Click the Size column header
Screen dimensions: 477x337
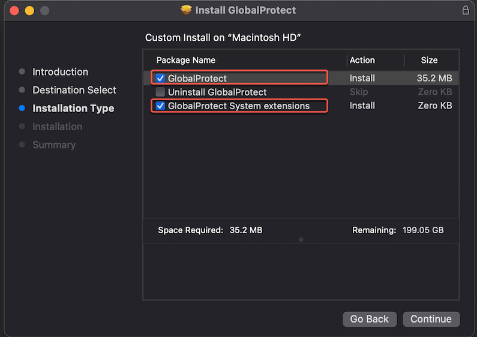429,60
